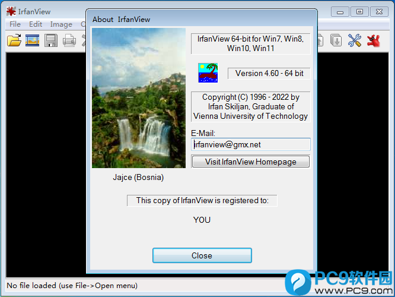Open the Edit menu
Image resolution: width=395 pixels, height=297 pixels.
pyautogui.click(x=36, y=24)
